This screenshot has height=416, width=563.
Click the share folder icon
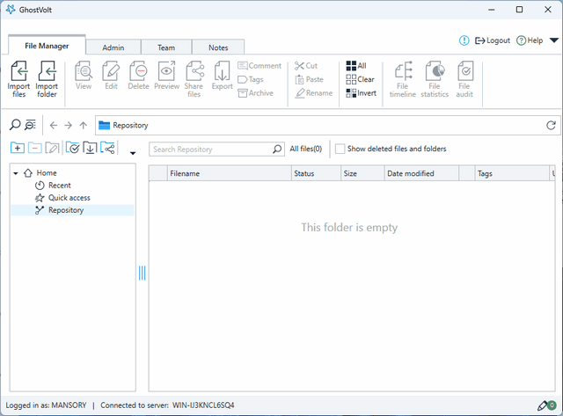[x=108, y=149]
